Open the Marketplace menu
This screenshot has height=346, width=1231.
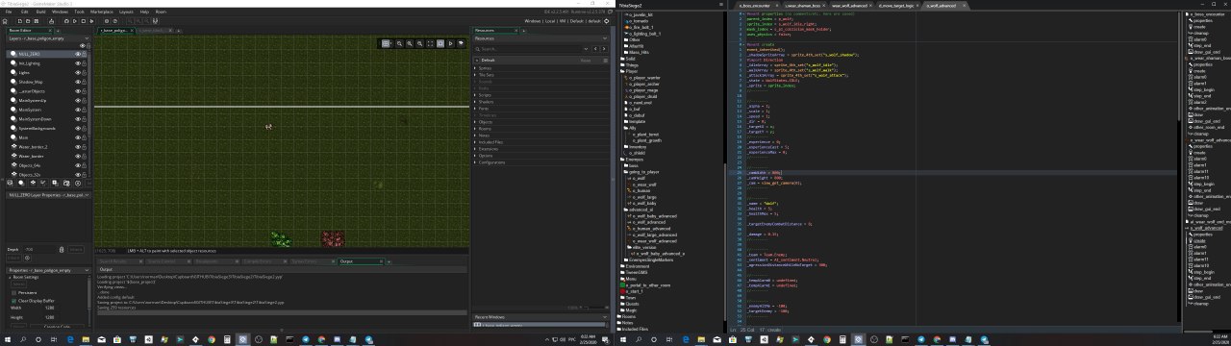point(102,12)
